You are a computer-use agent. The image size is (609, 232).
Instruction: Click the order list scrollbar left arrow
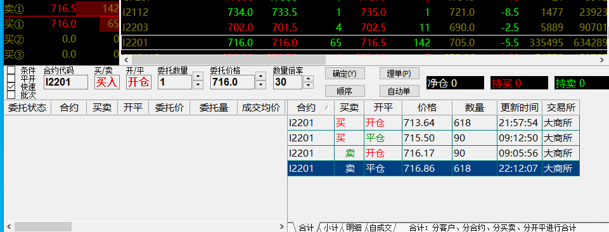point(9,226)
